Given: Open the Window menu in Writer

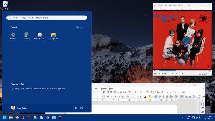Looking at the screenshot, I should coord(104,88).
